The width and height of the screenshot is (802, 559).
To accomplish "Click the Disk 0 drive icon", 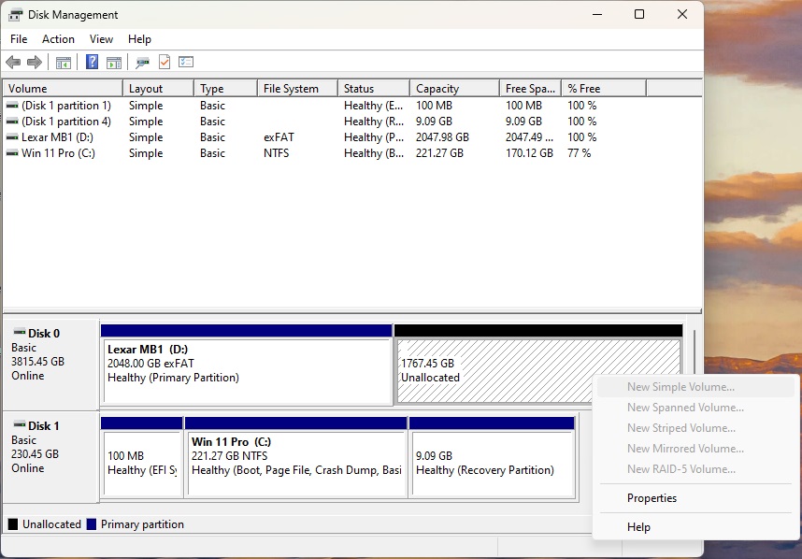I will point(19,332).
